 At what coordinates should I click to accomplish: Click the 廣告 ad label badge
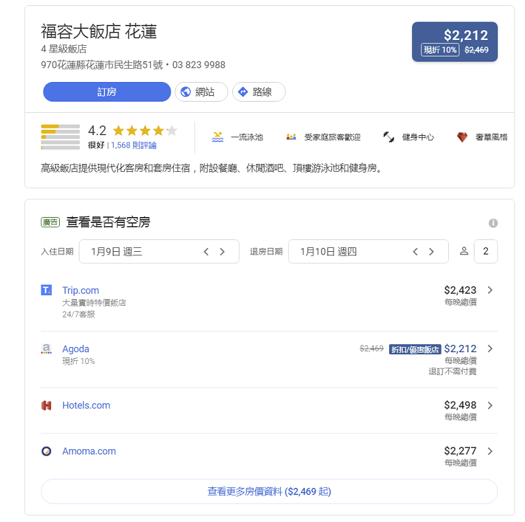tap(51, 222)
